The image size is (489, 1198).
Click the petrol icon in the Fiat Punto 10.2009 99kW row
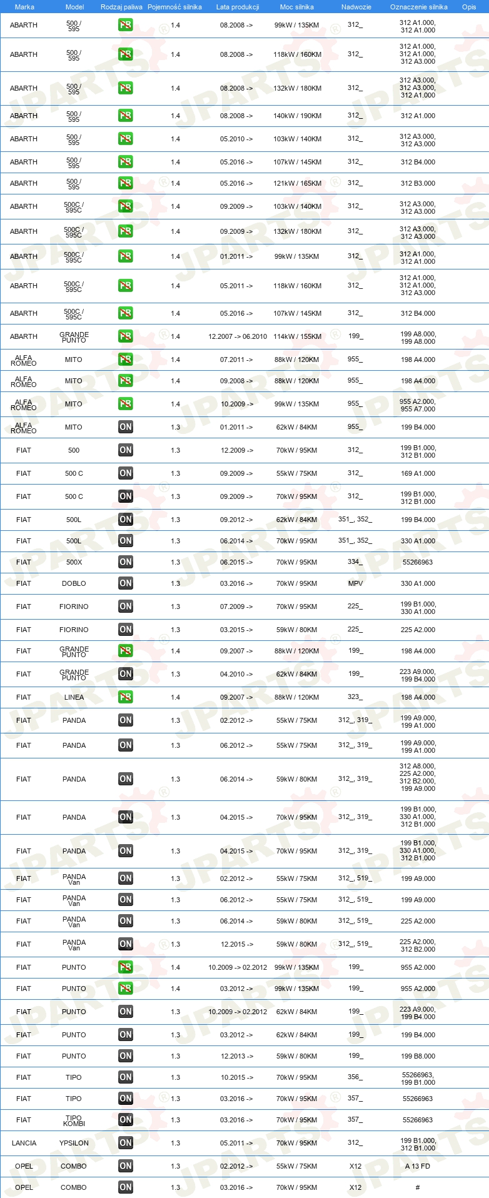click(x=126, y=967)
